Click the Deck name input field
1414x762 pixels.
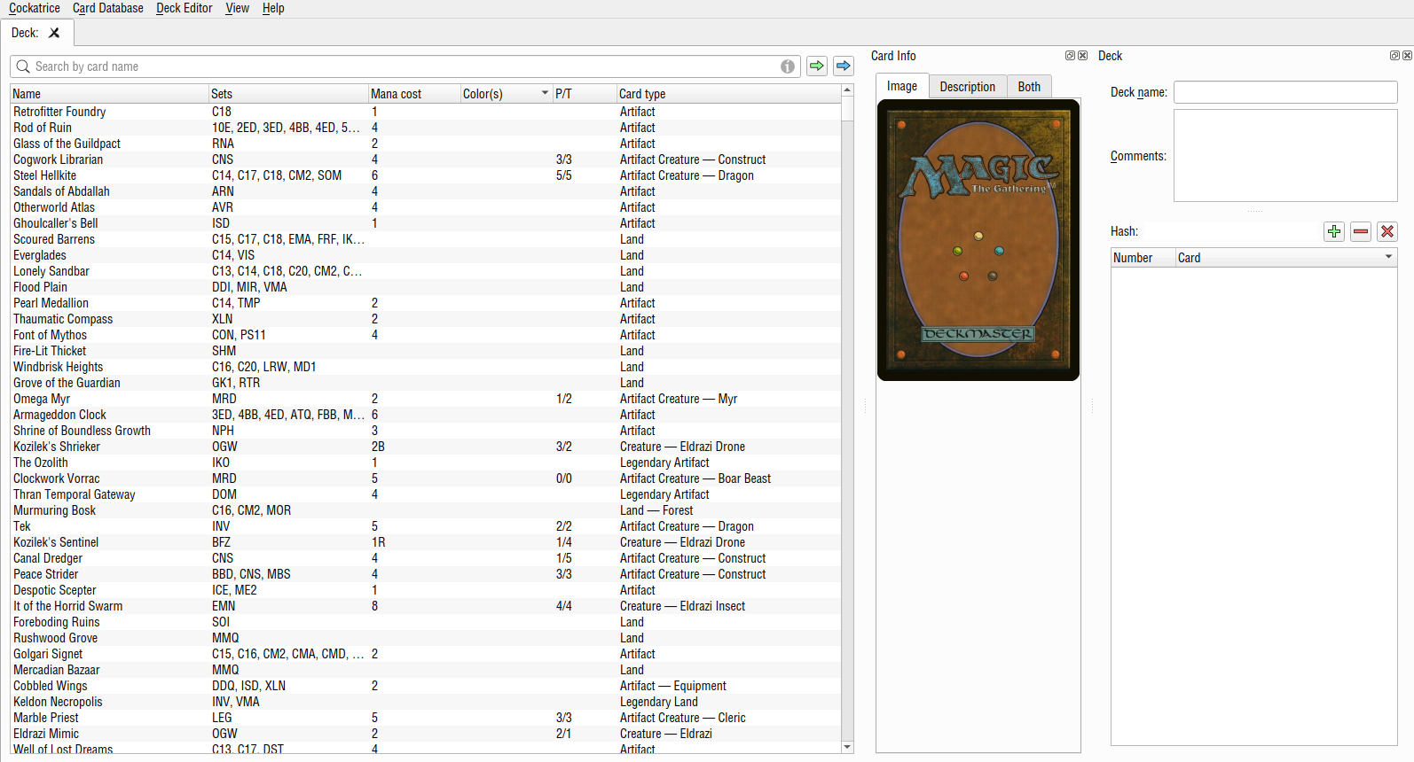(x=1285, y=92)
